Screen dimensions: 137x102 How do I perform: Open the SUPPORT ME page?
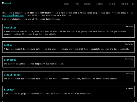(x=128, y=4)
